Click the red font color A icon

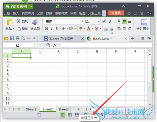point(89,29)
